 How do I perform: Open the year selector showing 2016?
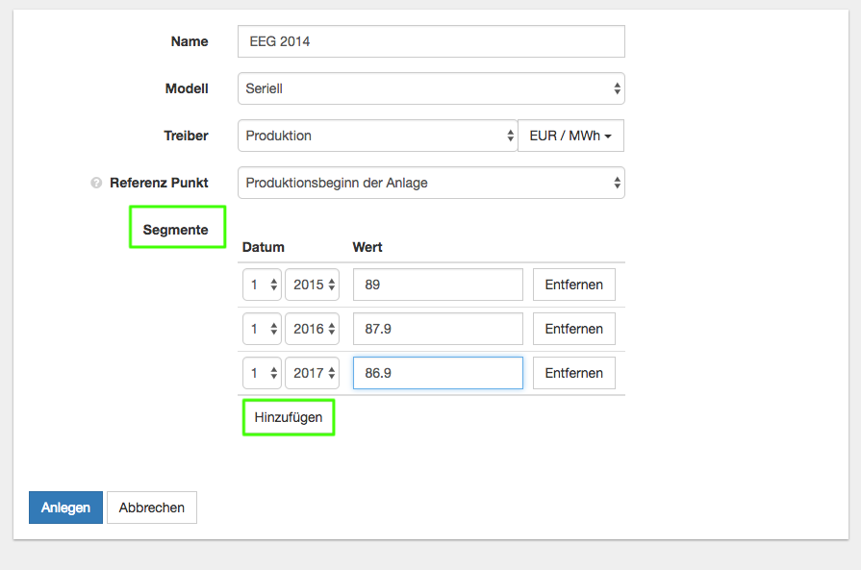tap(312, 329)
